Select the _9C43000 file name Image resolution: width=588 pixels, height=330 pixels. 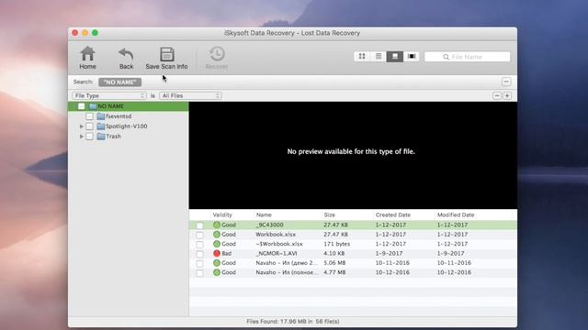[x=269, y=225]
